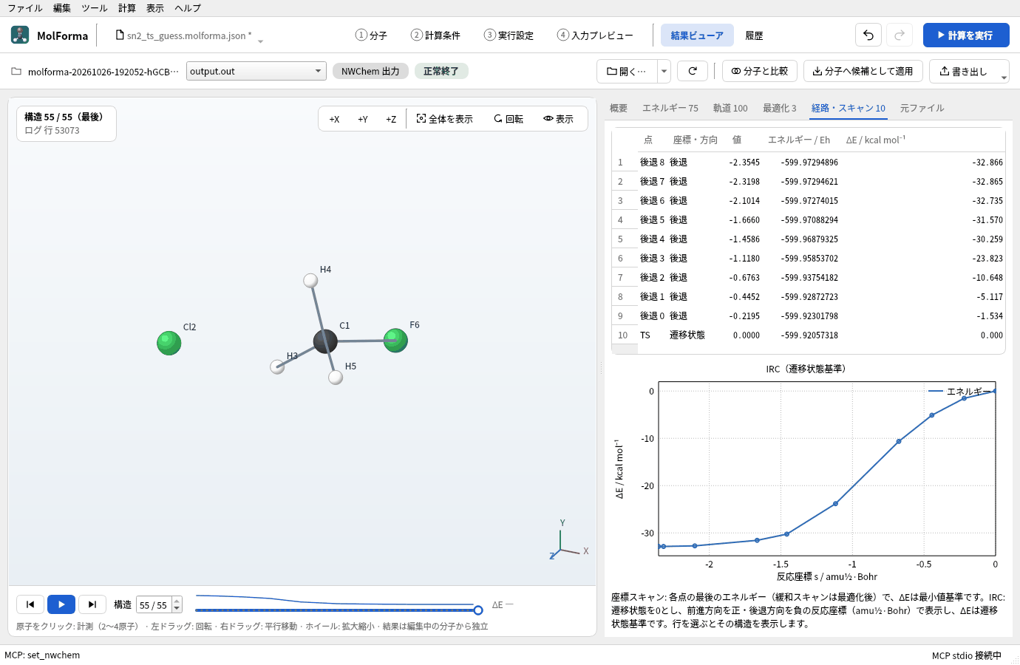This screenshot has height=665, width=1020.
Task: Expand the 開く split-button arrow
Action: pyautogui.click(x=664, y=71)
